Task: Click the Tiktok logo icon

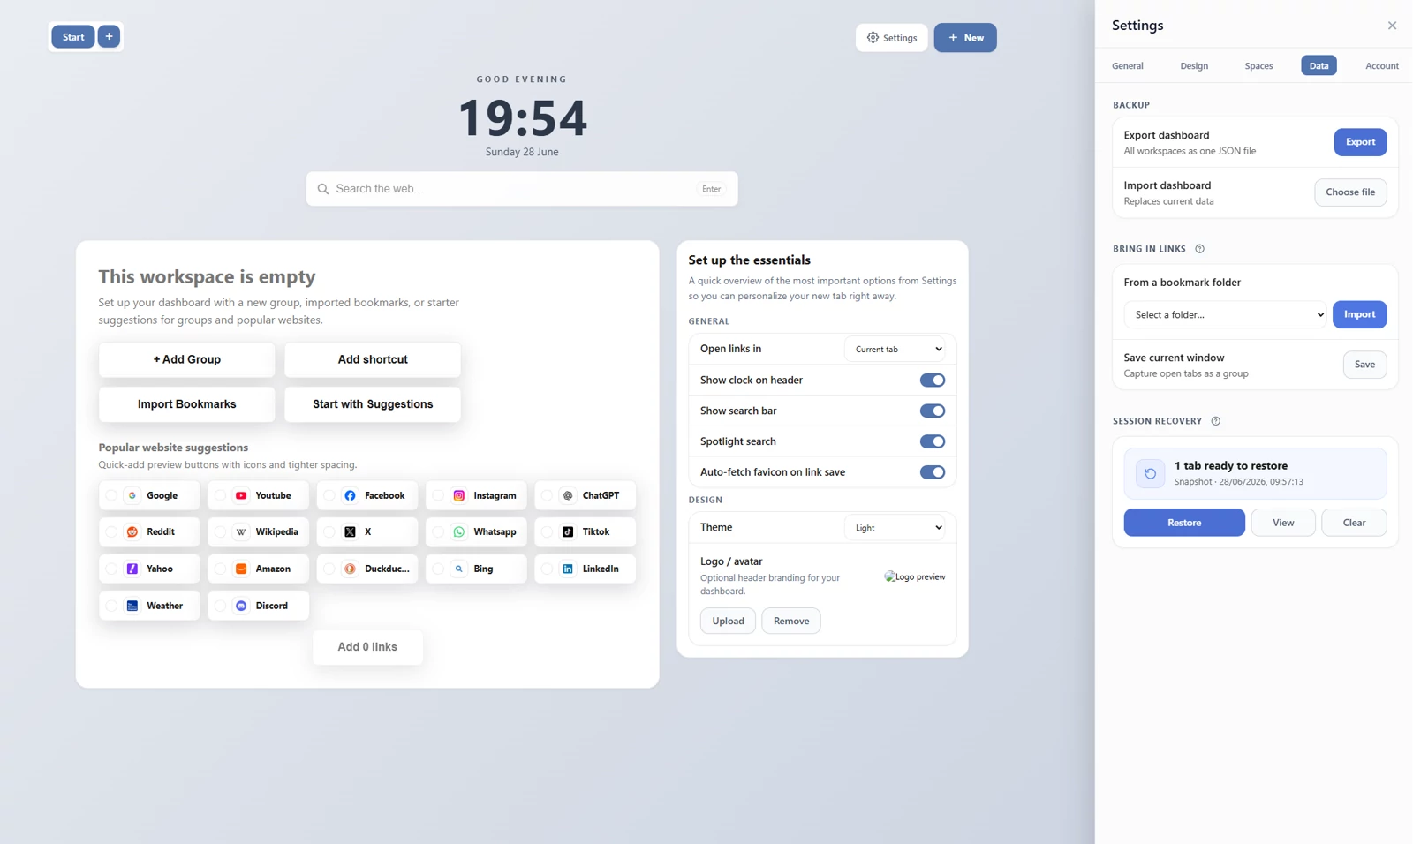Action: click(568, 531)
